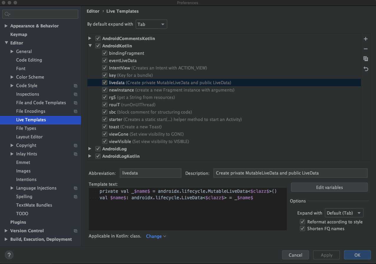Select the rgS template row

point(224,97)
